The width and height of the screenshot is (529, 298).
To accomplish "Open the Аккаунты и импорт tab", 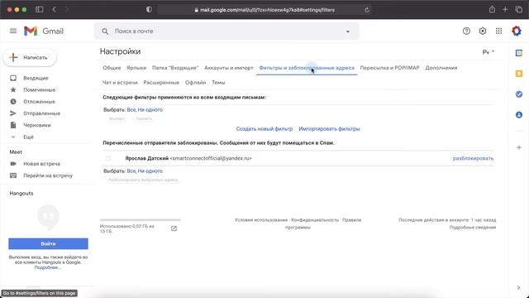I will click(229, 68).
